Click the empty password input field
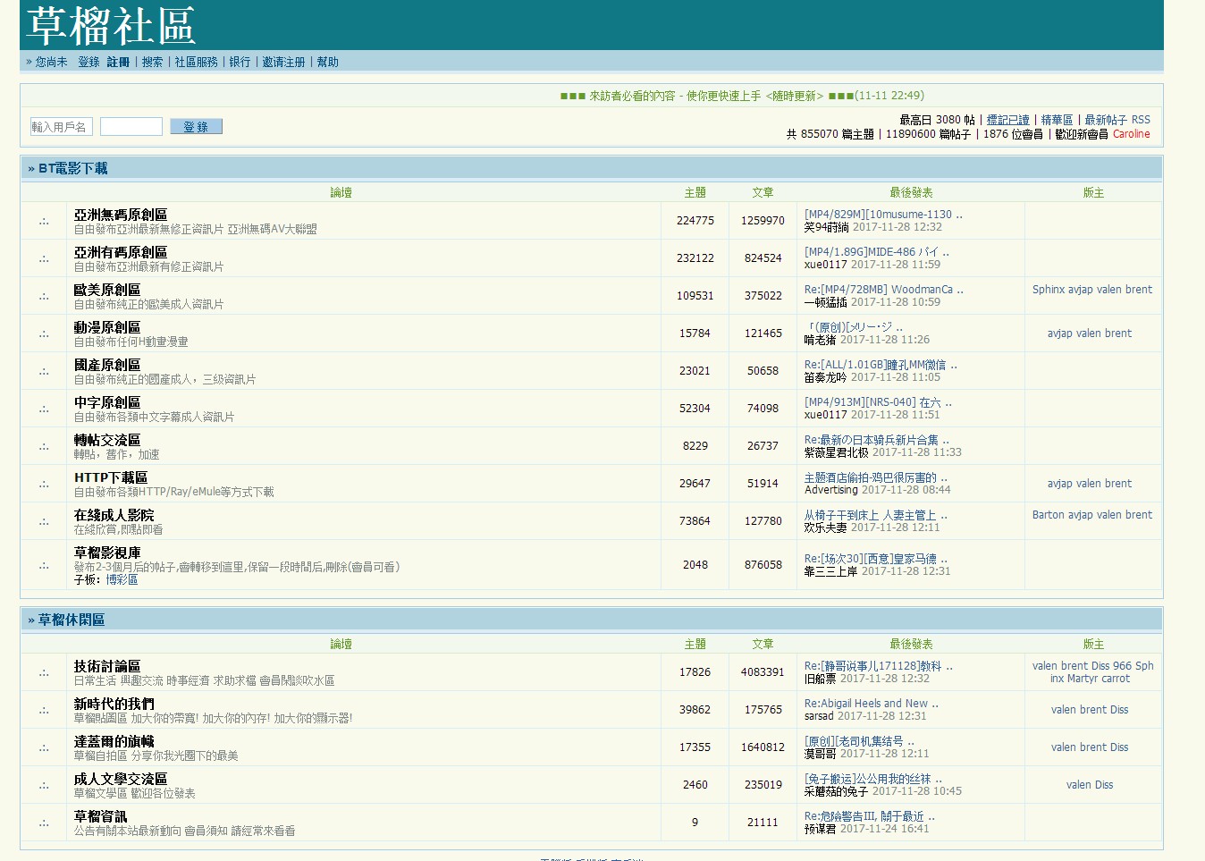Viewport: 1205px width, 861px height. (x=131, y=127)
